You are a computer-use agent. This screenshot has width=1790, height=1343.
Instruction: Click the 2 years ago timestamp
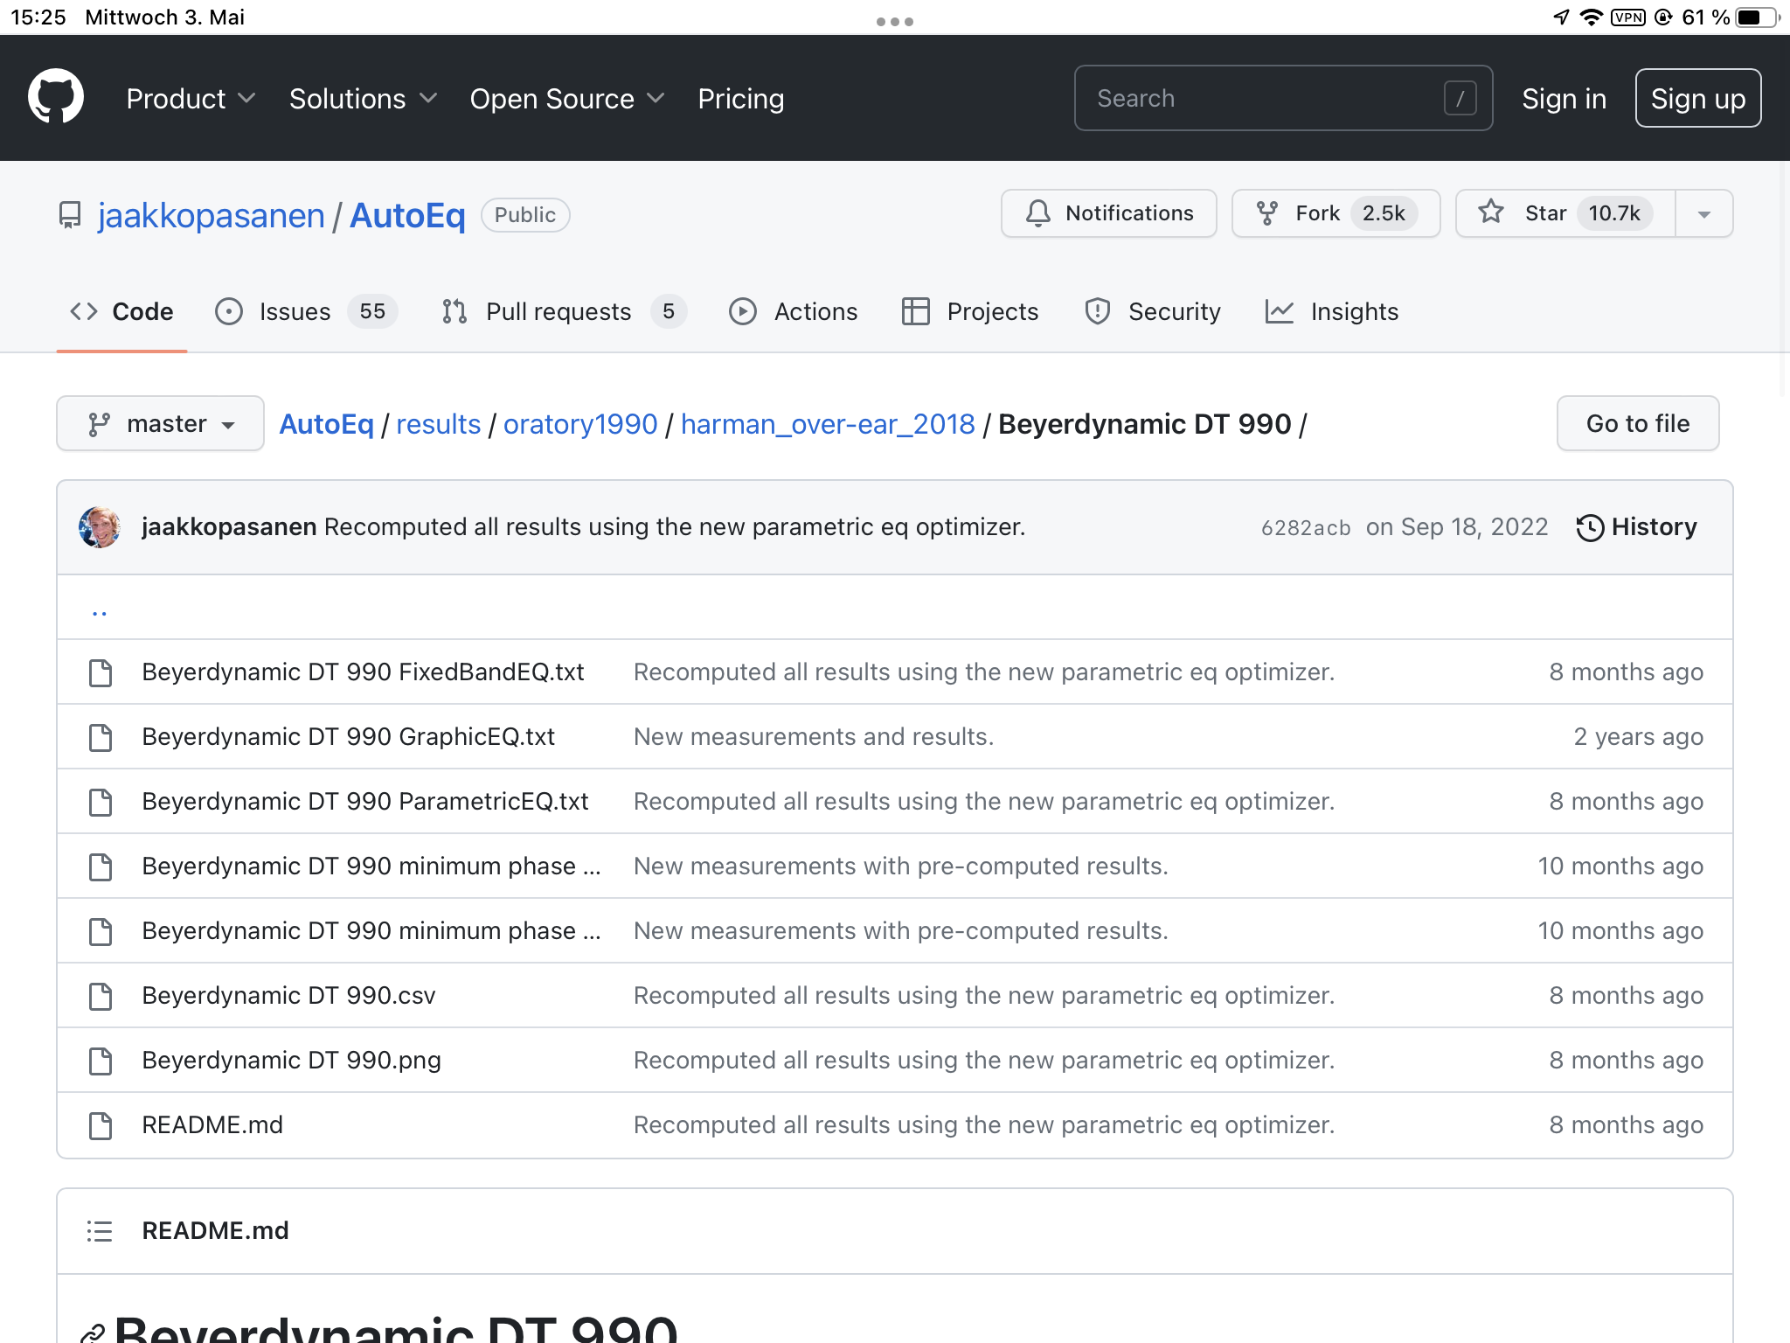tap(1639, 737)
